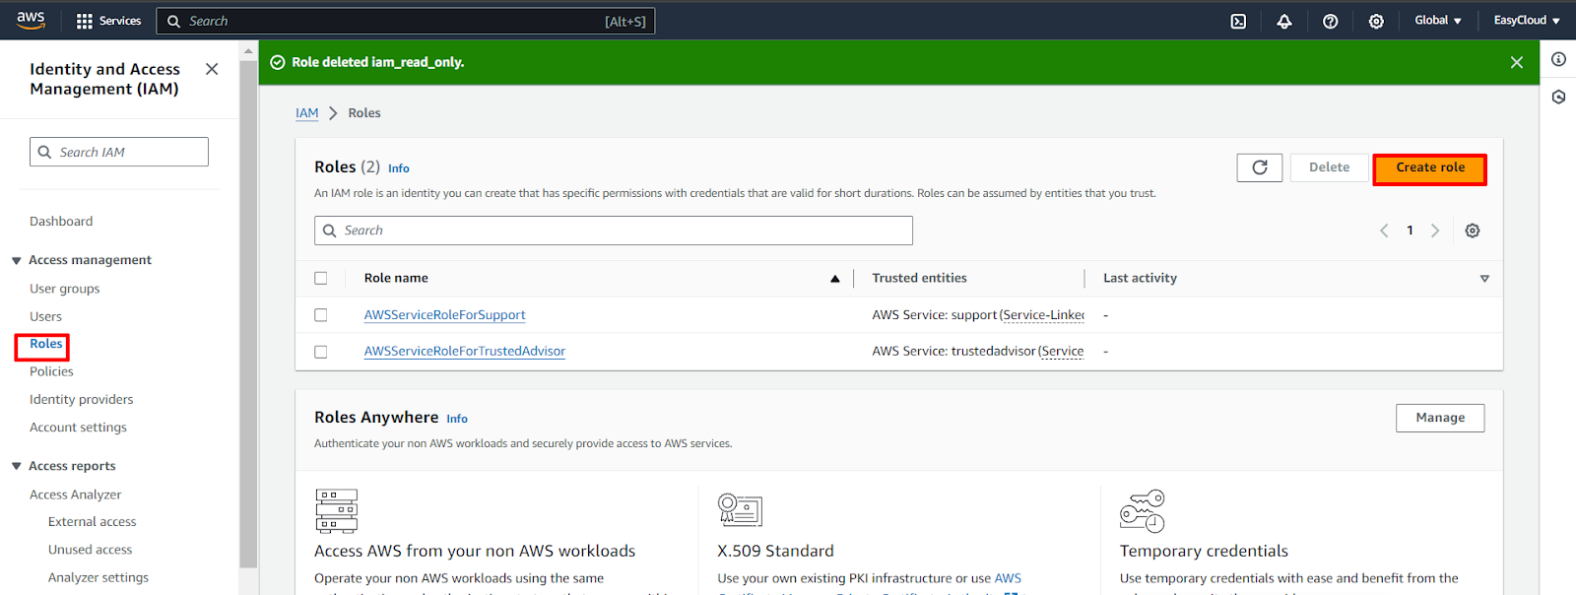1576x595 pixels.
Task: Launch the CloudShell terminal icon
Action: tap(1238, 21)
